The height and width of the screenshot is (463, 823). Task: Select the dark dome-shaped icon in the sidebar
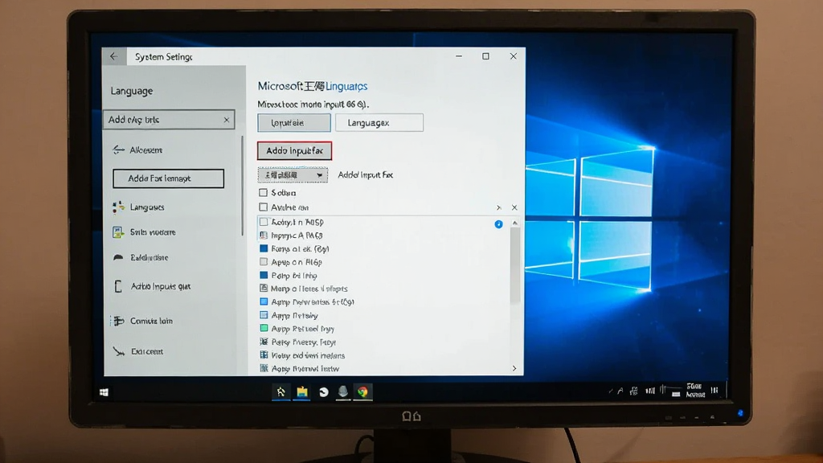(x=118, y=257)
